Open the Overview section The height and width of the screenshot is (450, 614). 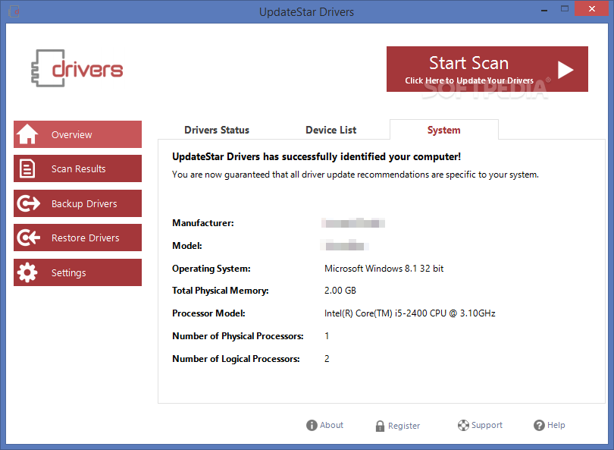(77, 134)
